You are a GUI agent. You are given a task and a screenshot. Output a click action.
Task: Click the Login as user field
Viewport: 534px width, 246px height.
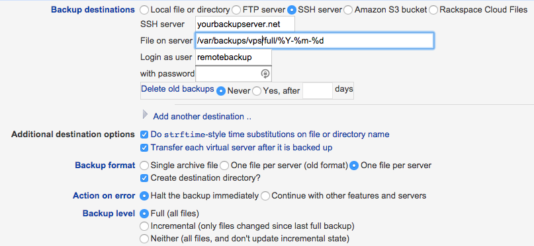234,57
